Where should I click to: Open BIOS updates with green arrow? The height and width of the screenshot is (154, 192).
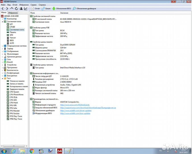point(61,9)
